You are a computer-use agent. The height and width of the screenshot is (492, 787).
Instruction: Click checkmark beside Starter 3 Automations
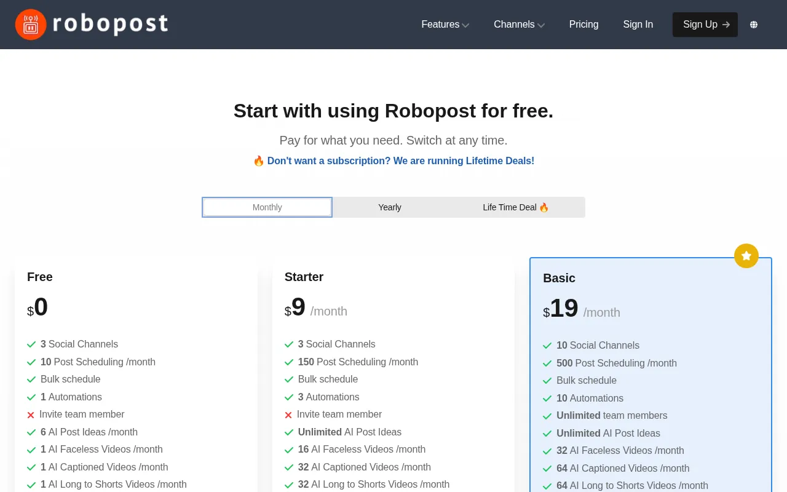coord(289,397)
